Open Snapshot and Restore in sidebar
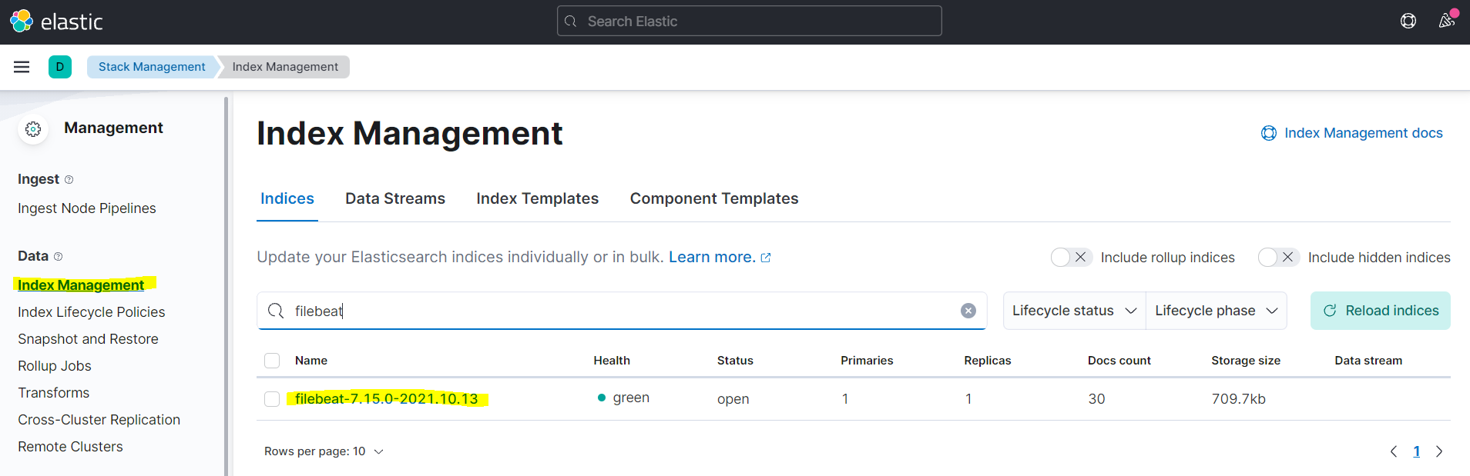 coord(88,339)
